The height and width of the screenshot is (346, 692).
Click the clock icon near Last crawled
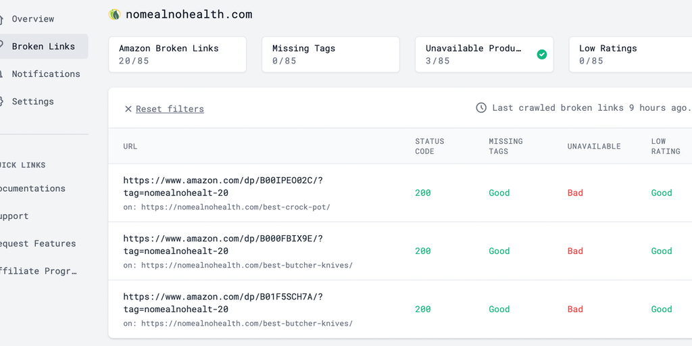tap(481, 107)
